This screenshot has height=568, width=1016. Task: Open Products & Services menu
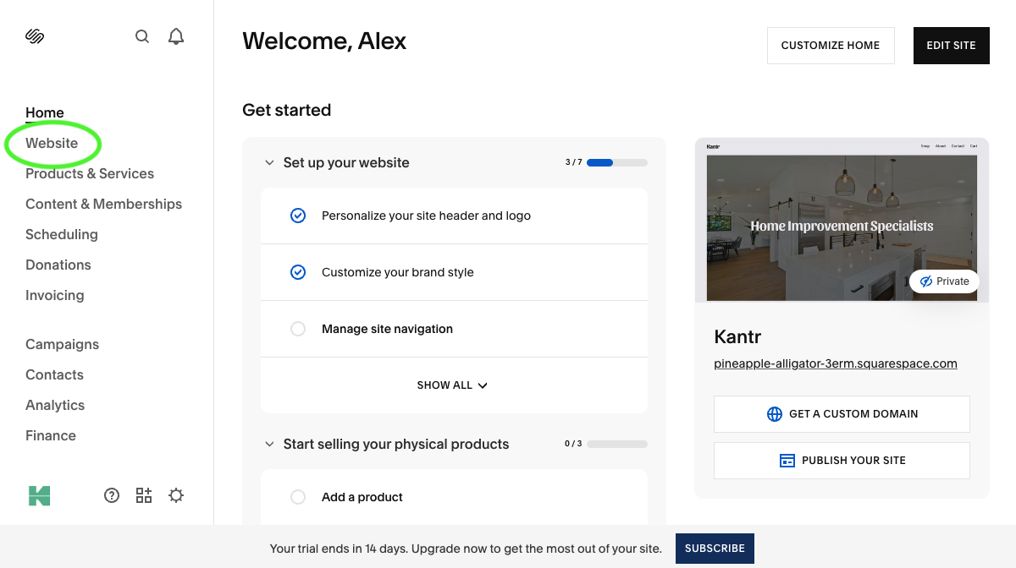pos(90,173)
